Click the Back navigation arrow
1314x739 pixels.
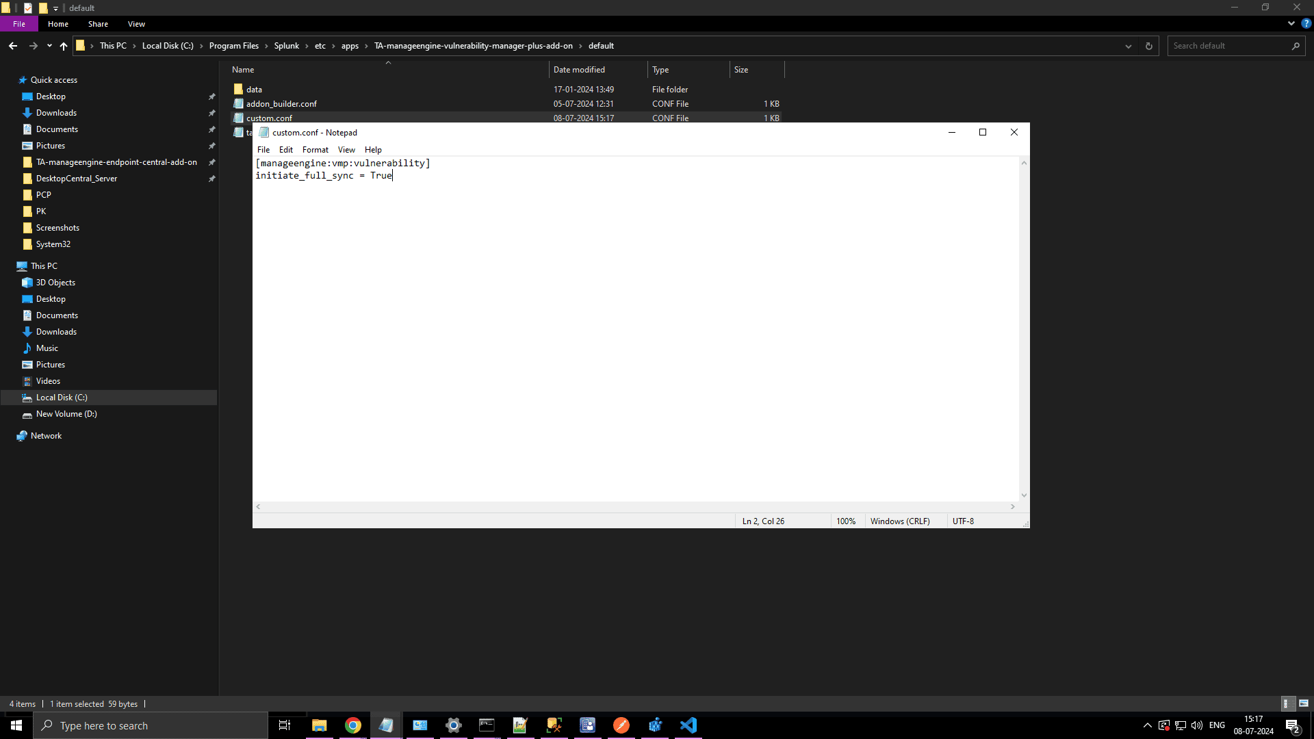tap(13, 46)
